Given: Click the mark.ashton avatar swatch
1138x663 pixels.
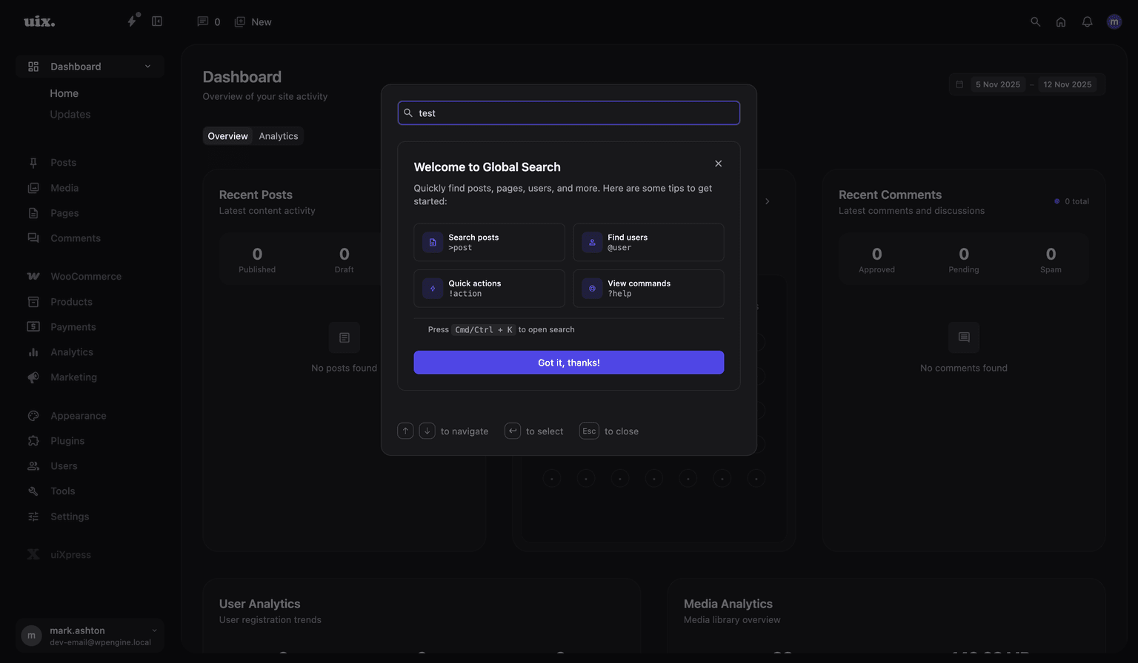Looking at the screenshot, I should pyautogui.click(x=30, y=636).
